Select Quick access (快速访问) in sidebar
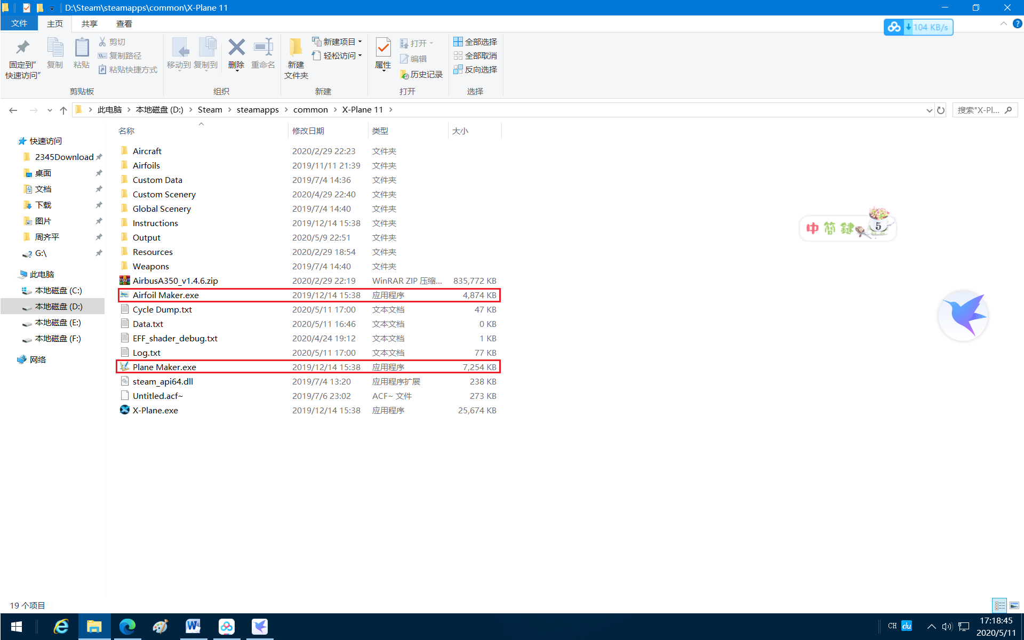The height and width of the screenshot is (640, 1024). tap(45, 141)
